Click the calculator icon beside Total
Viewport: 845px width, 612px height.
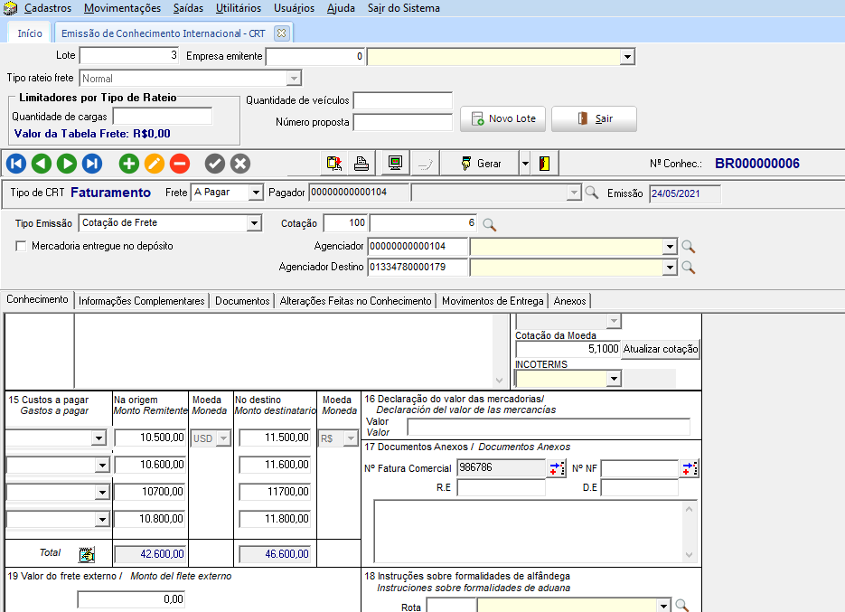(87, 554)
